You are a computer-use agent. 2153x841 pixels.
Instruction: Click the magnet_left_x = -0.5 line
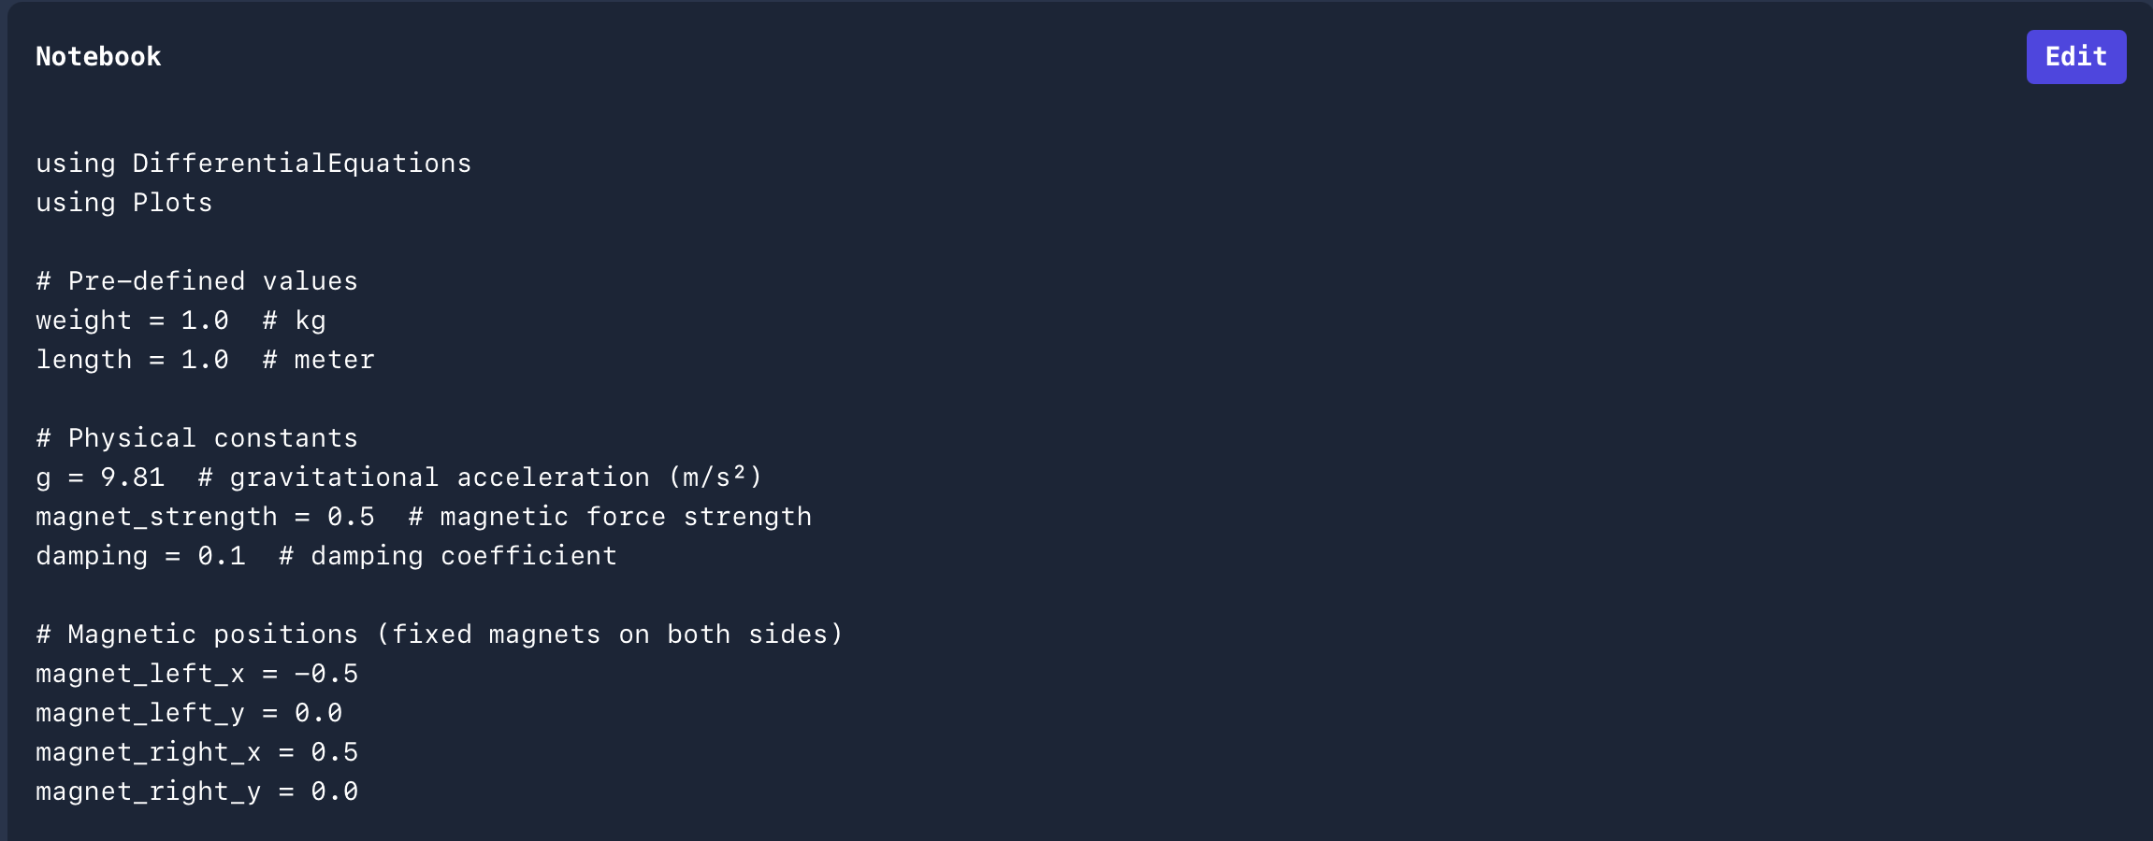[x=196, y=674]
